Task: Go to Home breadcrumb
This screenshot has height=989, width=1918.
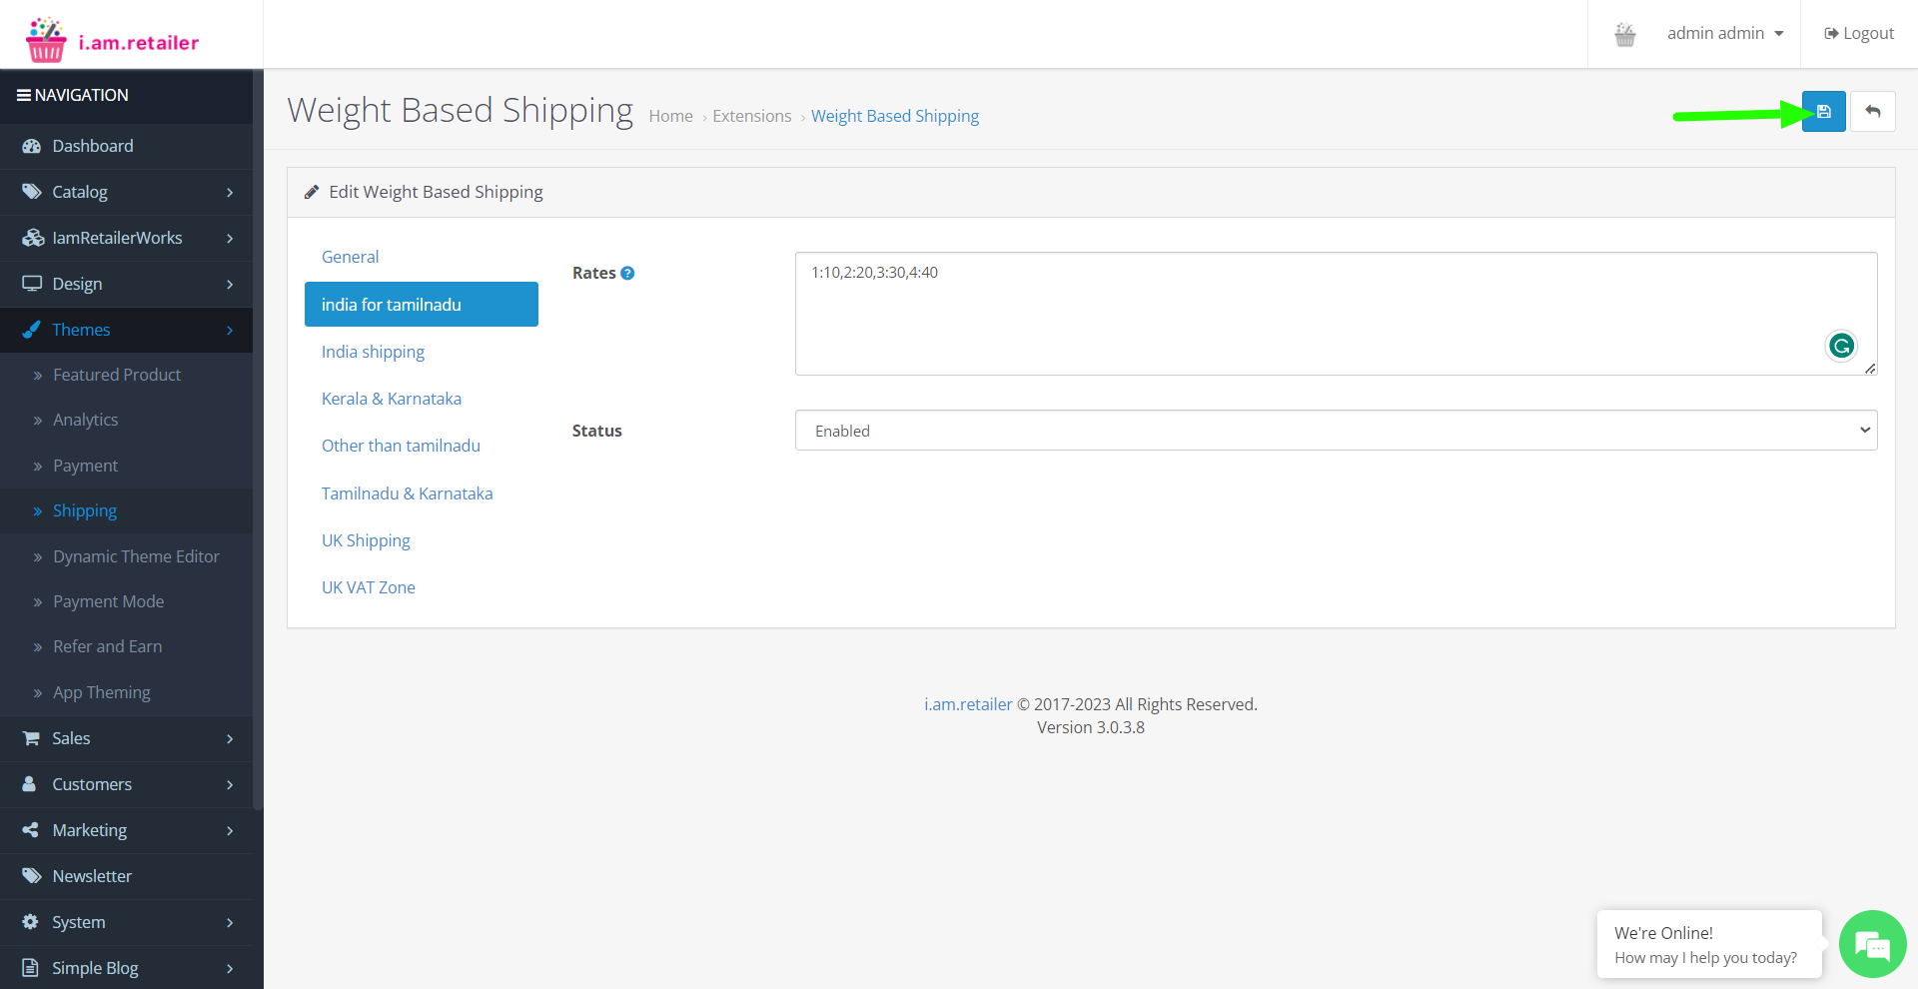Action: 670,116
